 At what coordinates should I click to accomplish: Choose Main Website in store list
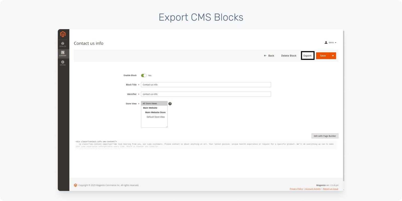(150, 108)
